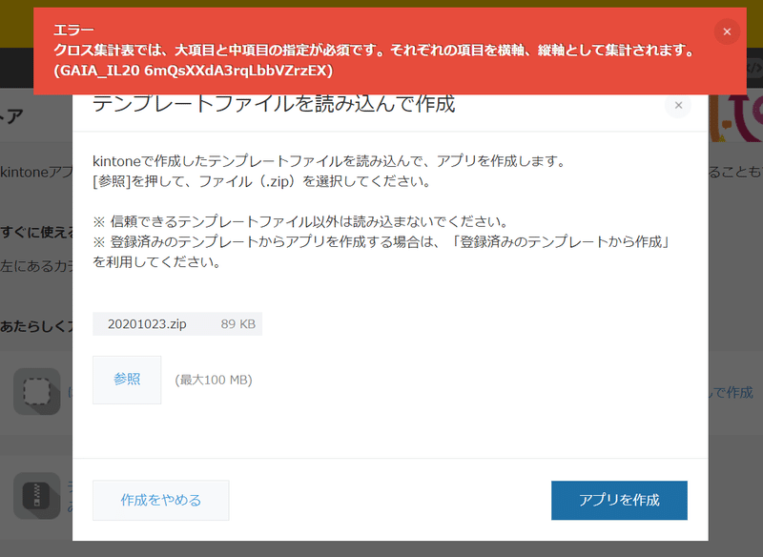This screenshot has height=557, width=763.
Task: Cancel with the 作成をやめる button
Action: (161, 500)
